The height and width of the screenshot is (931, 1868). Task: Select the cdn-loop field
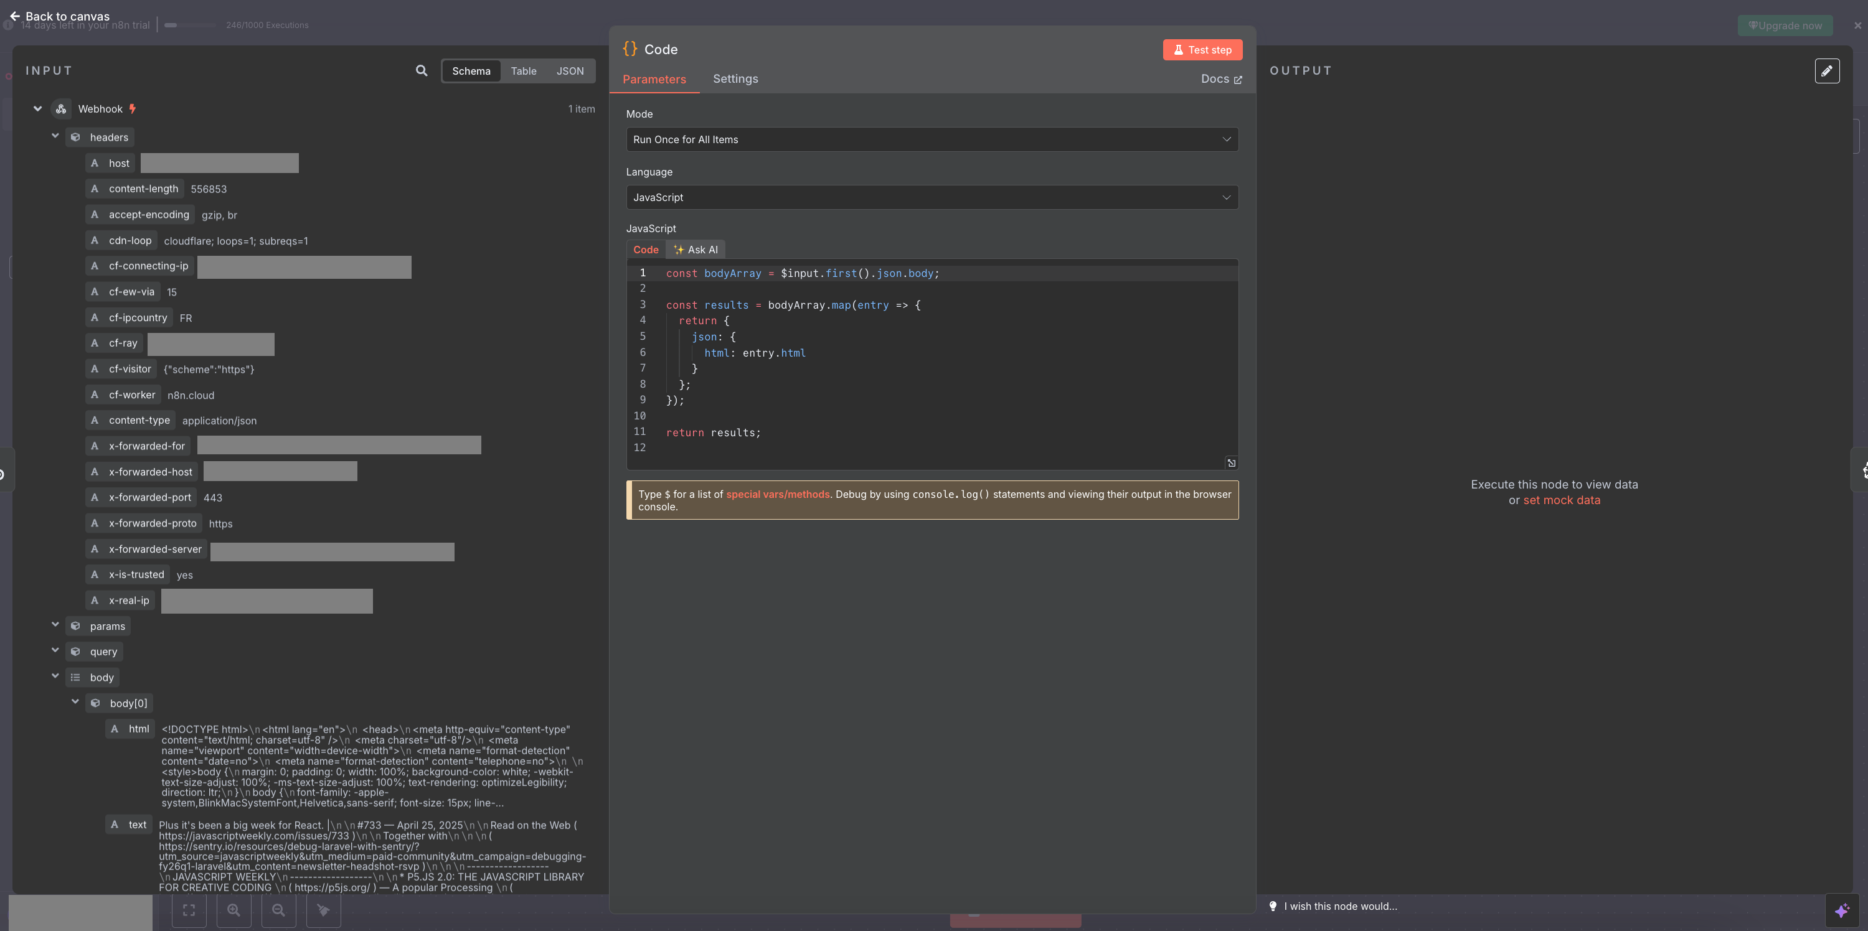pos(121,241)
